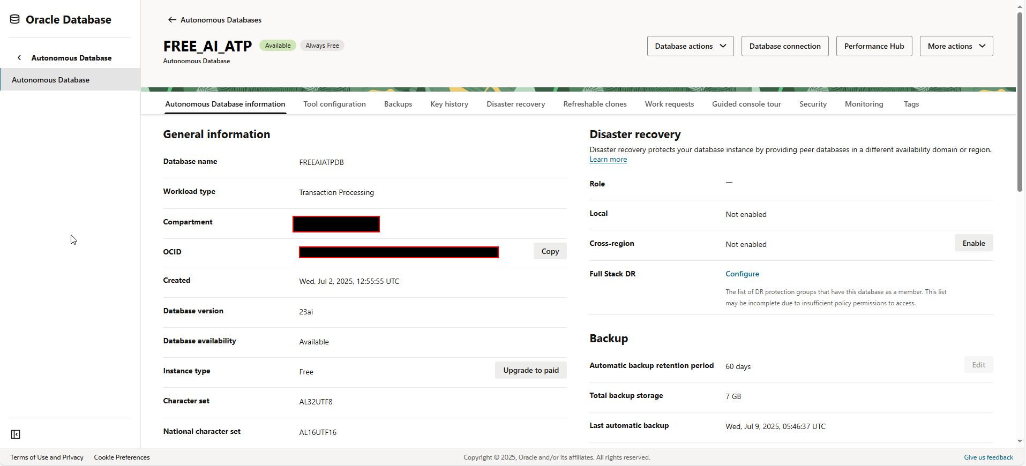Click the 23ai database version value

306,312
